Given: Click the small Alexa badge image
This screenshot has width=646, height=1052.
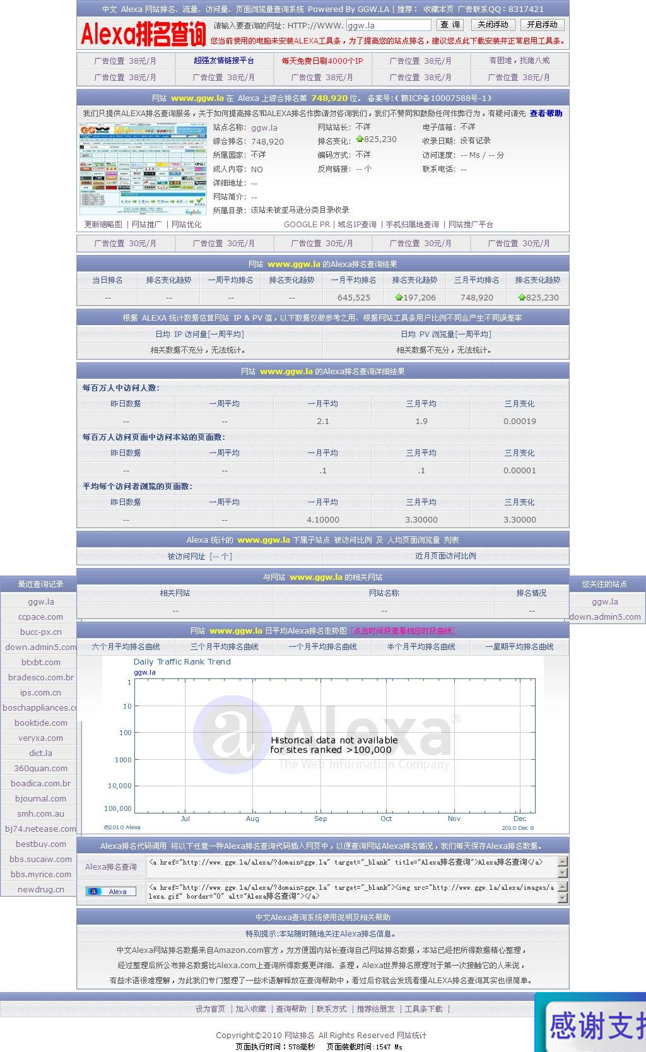Looking at the screenshot, I should [x=111, y=891].
